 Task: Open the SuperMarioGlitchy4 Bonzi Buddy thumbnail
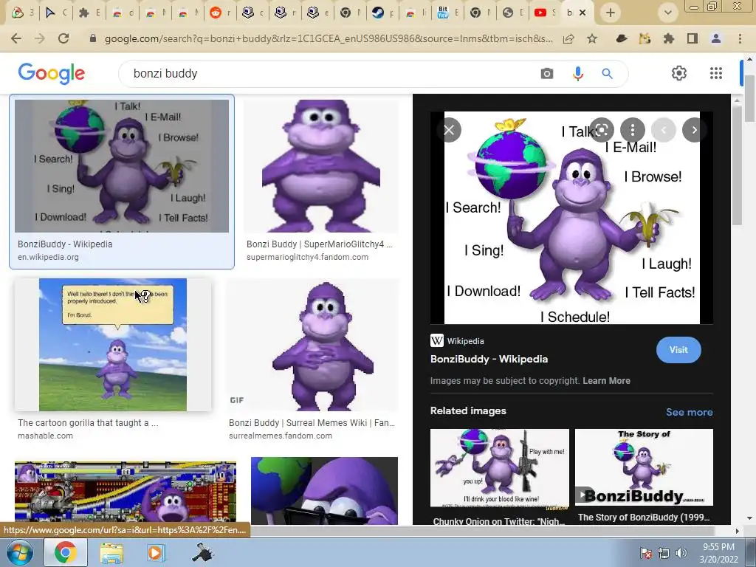pos(321,166)
